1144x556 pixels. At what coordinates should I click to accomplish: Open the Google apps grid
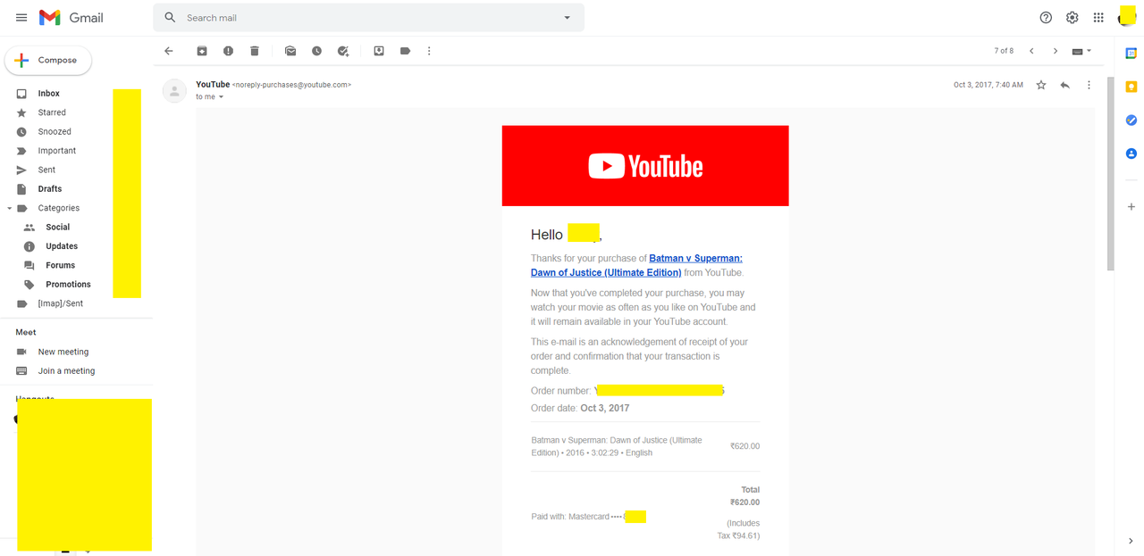coord(1098,18)
